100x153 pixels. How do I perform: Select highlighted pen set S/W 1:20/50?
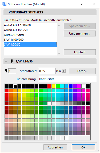coord(30,44)
